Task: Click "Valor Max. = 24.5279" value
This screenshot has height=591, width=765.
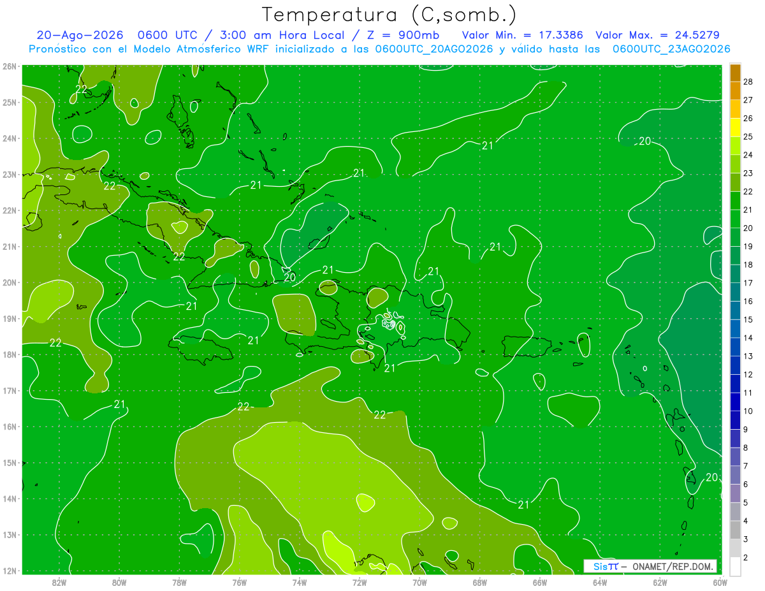Action: 657,35
